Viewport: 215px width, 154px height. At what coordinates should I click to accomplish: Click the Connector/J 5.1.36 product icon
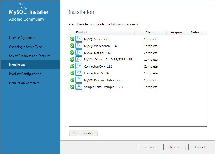pos(79,73)
